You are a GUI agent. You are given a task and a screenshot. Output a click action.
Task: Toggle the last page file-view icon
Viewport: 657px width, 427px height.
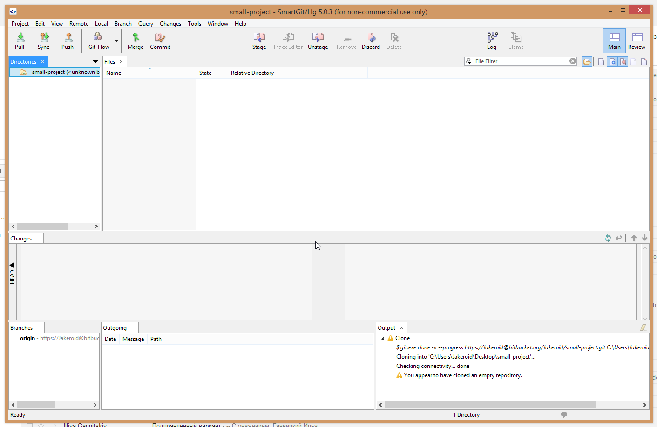coord(644,61)
